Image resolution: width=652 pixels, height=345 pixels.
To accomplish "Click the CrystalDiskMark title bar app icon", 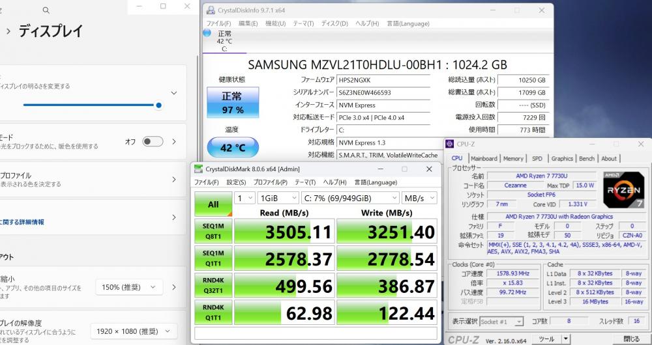I will tap(198, 169).
